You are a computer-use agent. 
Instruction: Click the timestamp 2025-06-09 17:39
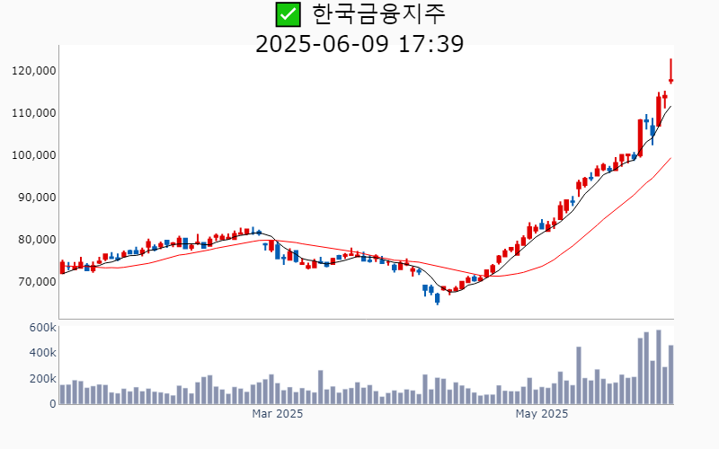(359, 44)
